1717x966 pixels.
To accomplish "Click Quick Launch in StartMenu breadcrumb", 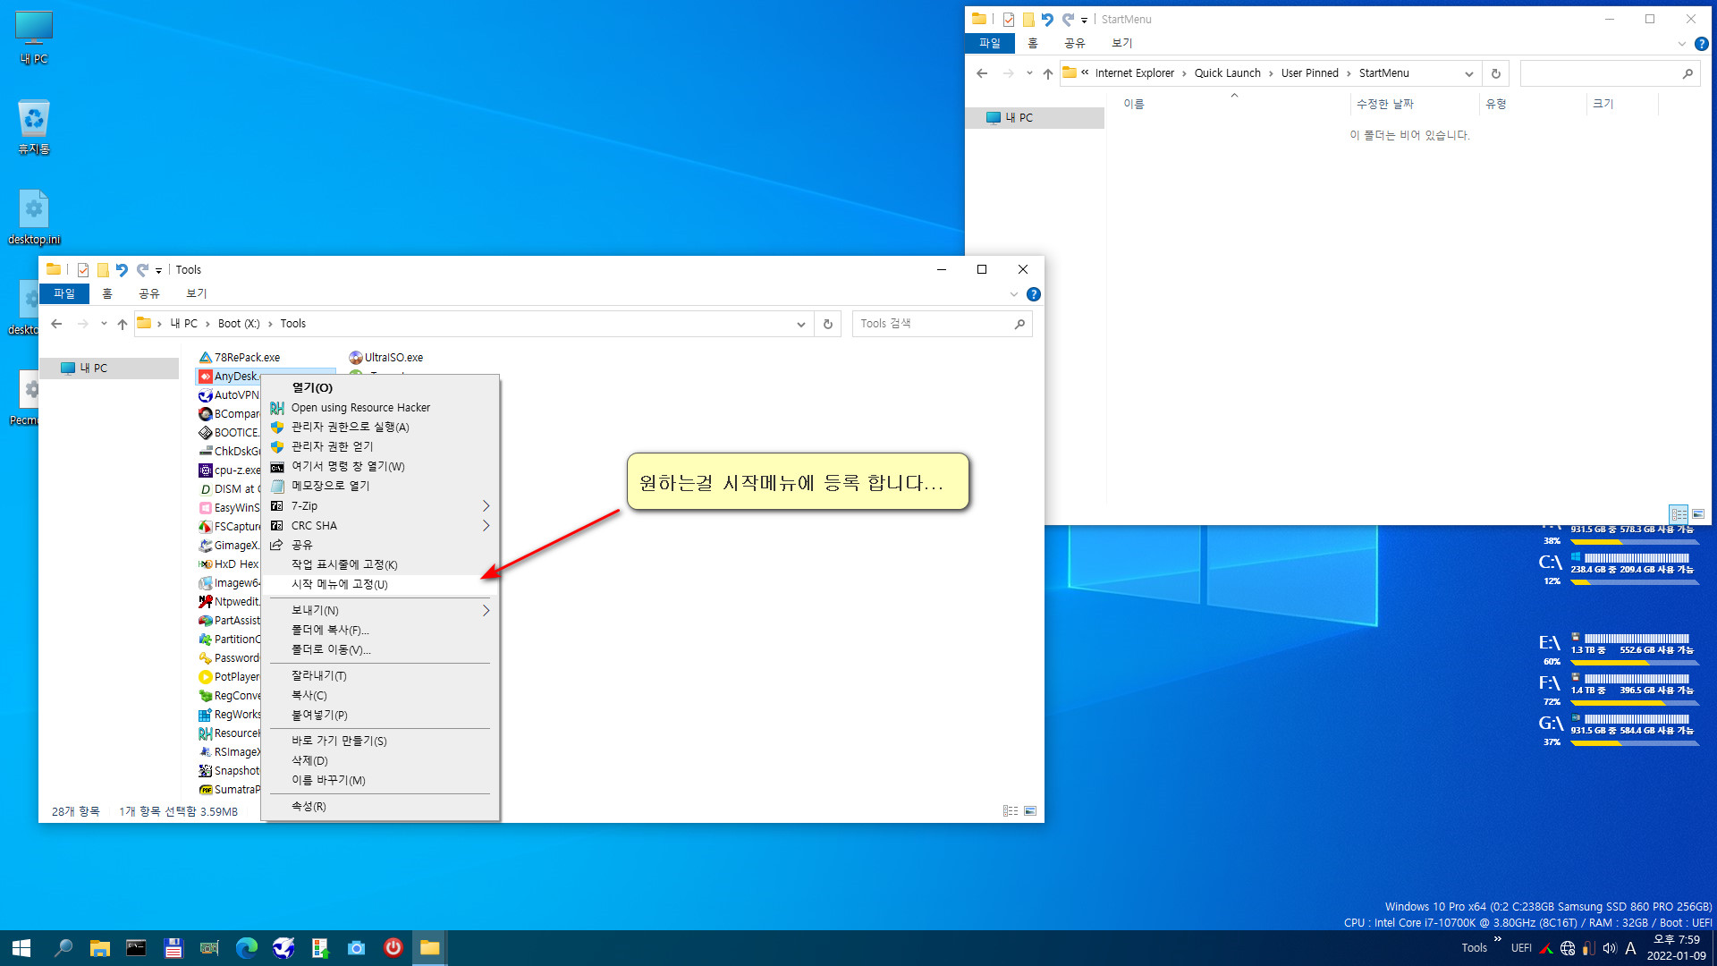I will tap(1227, 73).
